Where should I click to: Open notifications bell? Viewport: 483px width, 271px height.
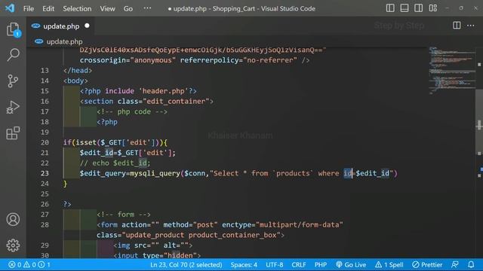(x=471, y=264)
